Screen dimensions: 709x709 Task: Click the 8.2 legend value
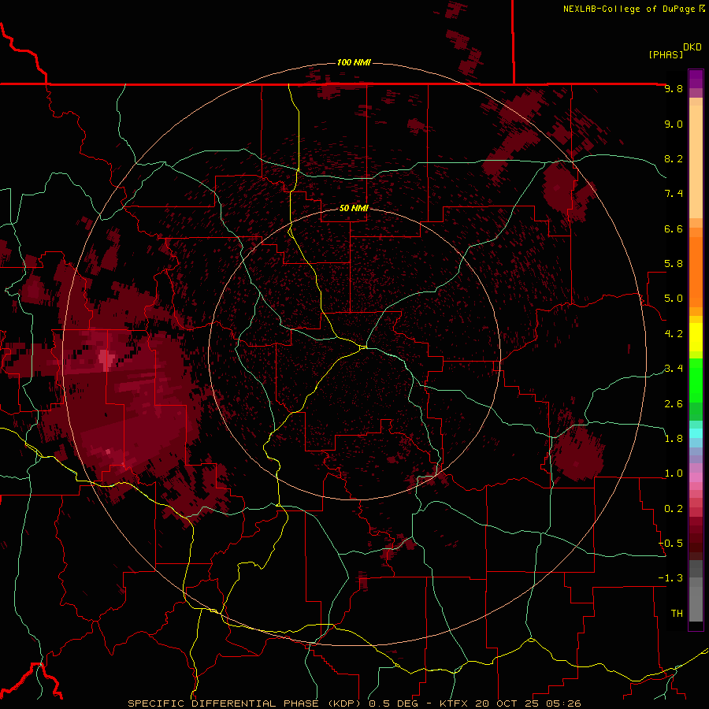point(674,158)
